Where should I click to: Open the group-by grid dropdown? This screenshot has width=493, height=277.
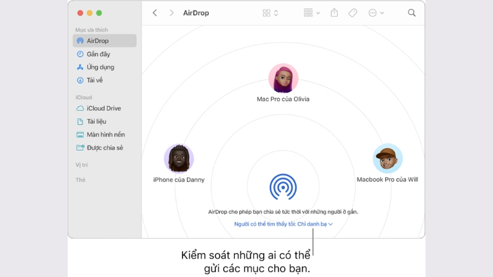(312, 13)
